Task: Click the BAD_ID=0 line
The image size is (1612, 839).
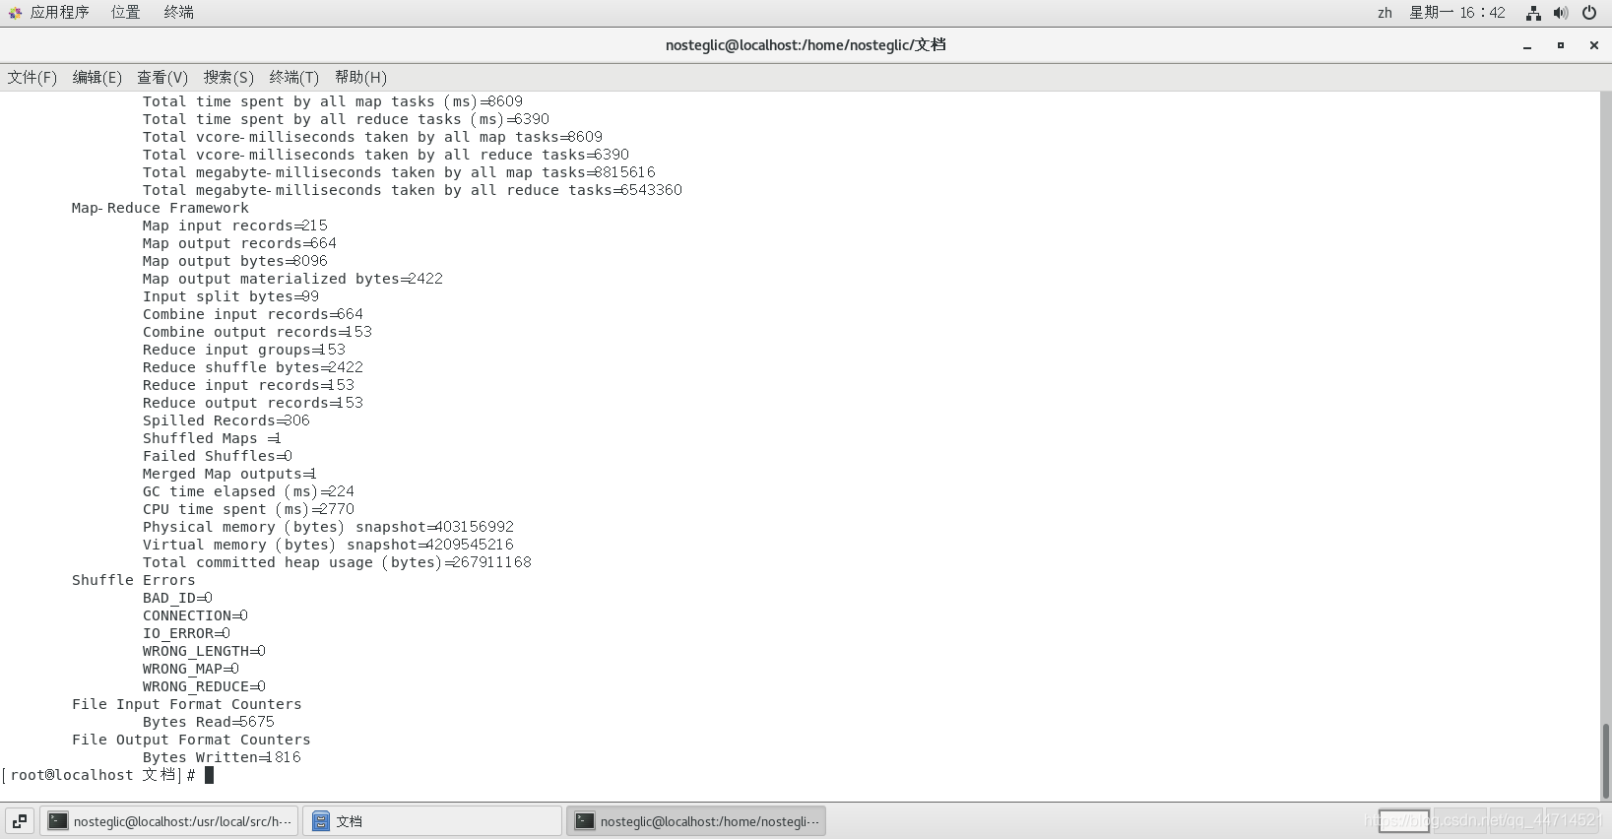Action: pyautogui.click(x=177, y=598)
